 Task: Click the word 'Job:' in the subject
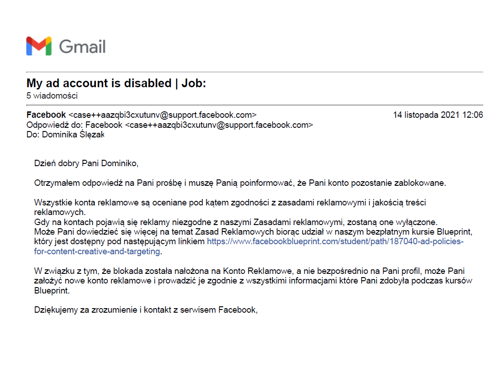pos(194,83)
